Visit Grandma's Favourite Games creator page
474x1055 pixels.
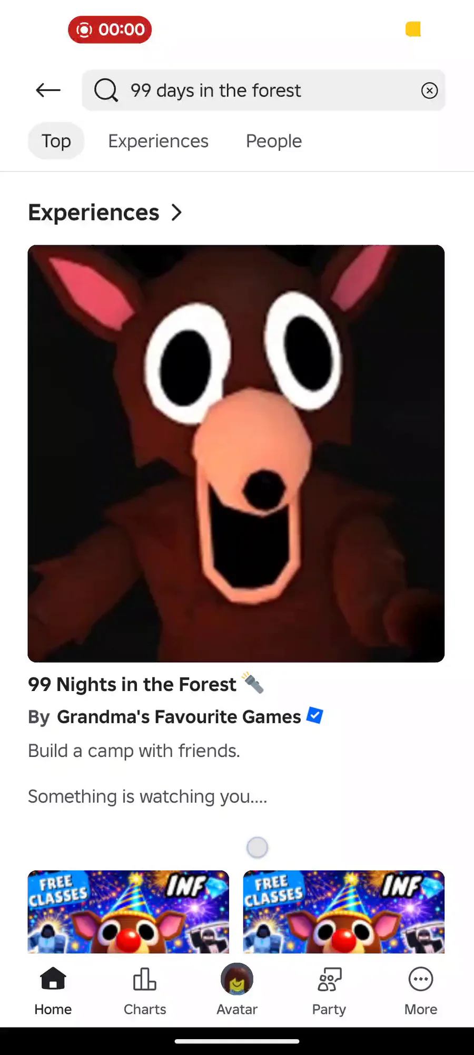179,717
